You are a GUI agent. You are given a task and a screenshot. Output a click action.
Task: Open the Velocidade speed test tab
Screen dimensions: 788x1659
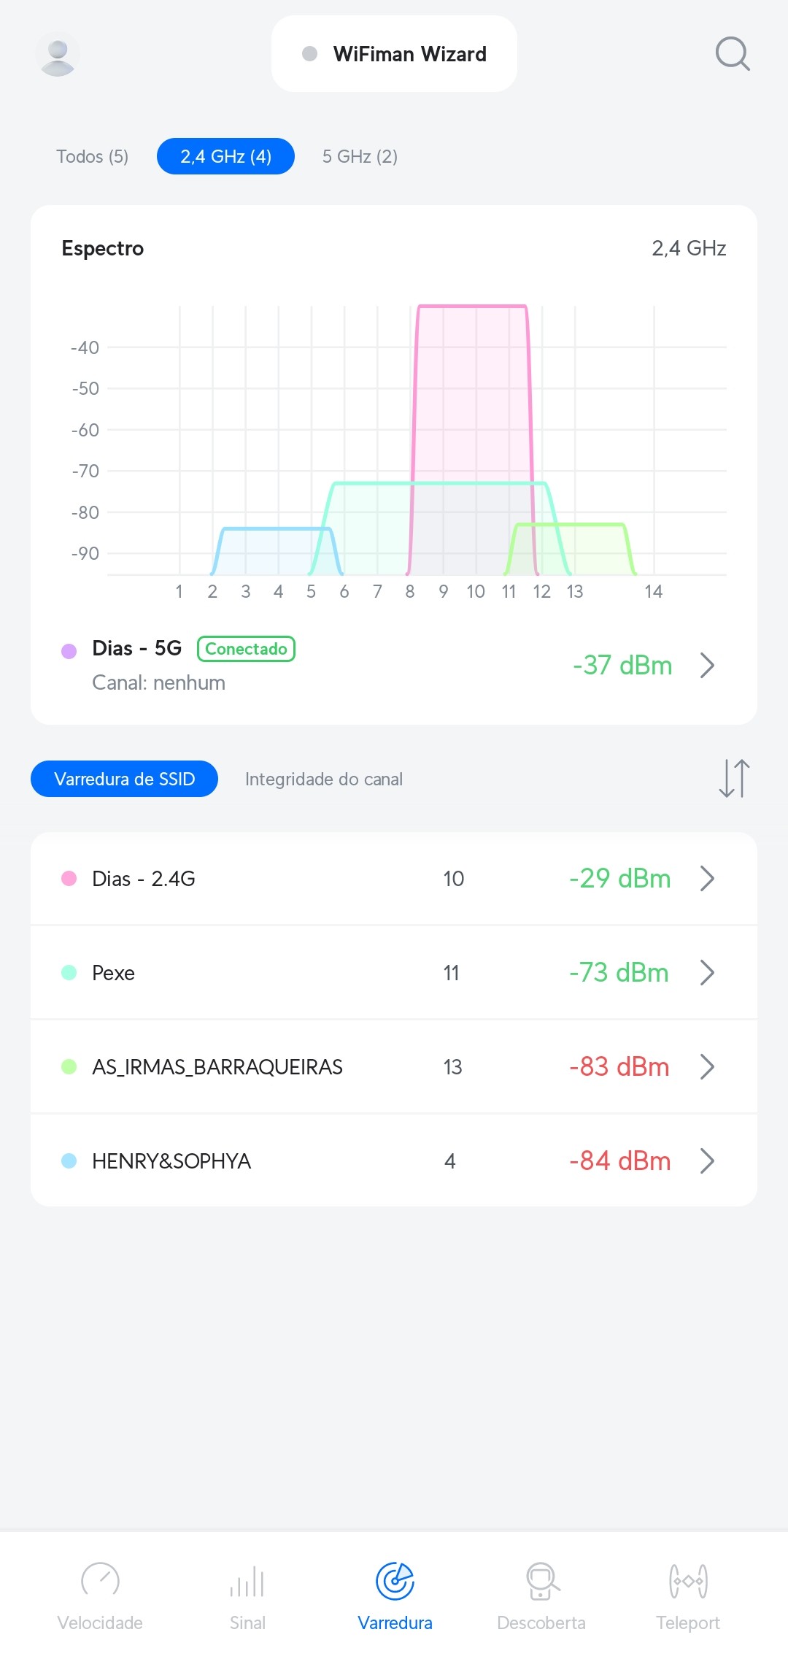[100, 1596]
